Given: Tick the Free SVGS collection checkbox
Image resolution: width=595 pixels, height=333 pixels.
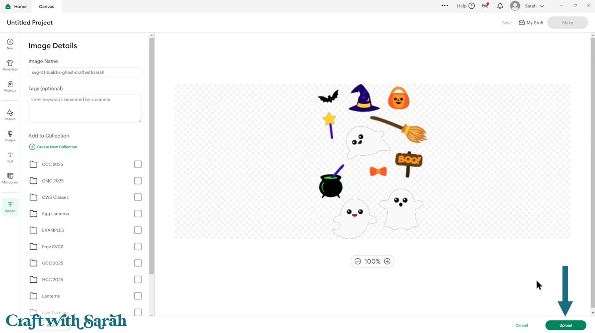Looking at the screenshot, I should pyautogui.click(x=138, y=247).
